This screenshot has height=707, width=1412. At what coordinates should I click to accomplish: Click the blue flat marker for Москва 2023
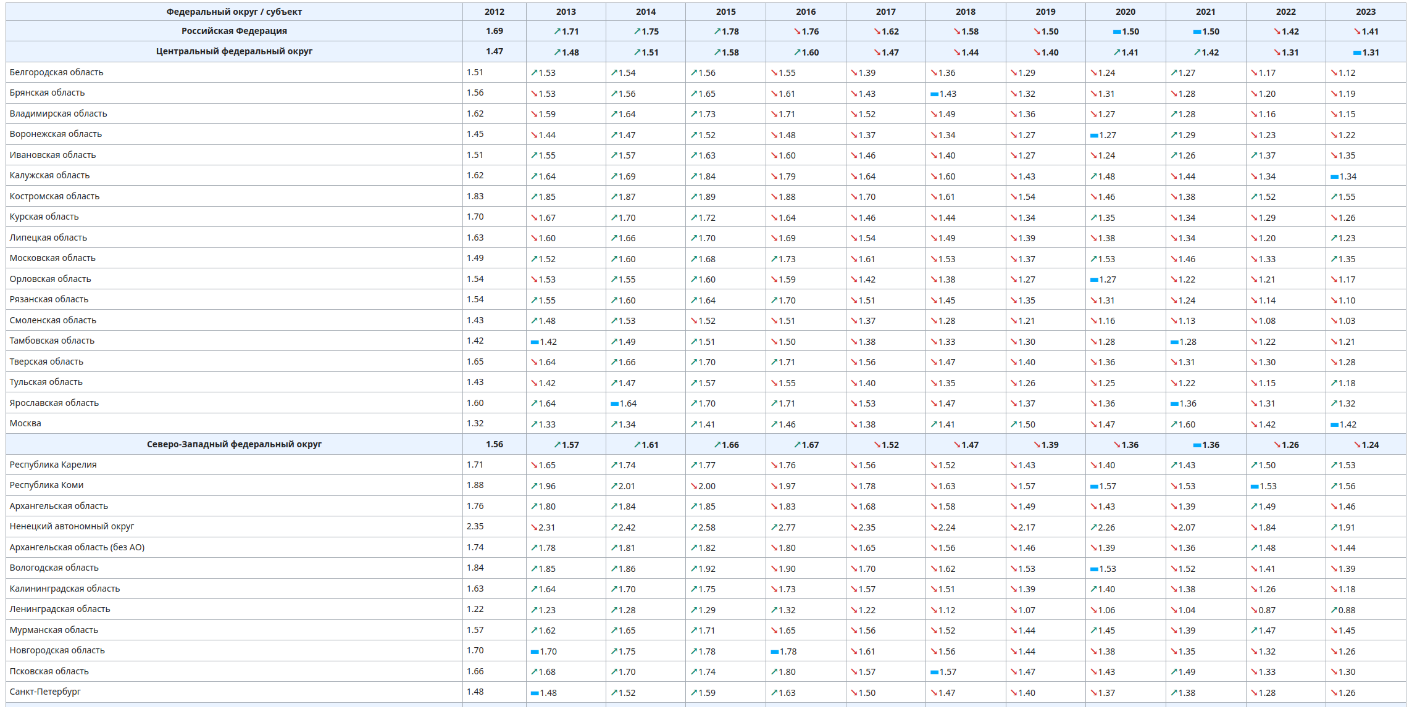(1334, 425)
